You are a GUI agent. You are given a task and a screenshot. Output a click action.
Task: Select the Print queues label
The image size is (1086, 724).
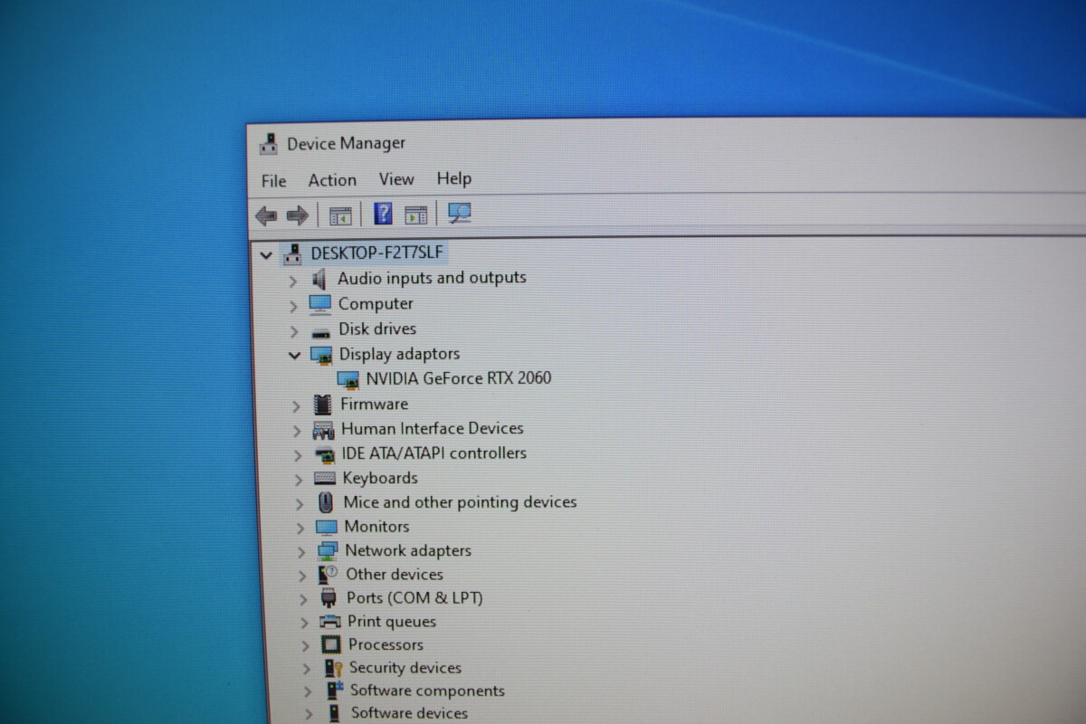click(x=392, y=622)
